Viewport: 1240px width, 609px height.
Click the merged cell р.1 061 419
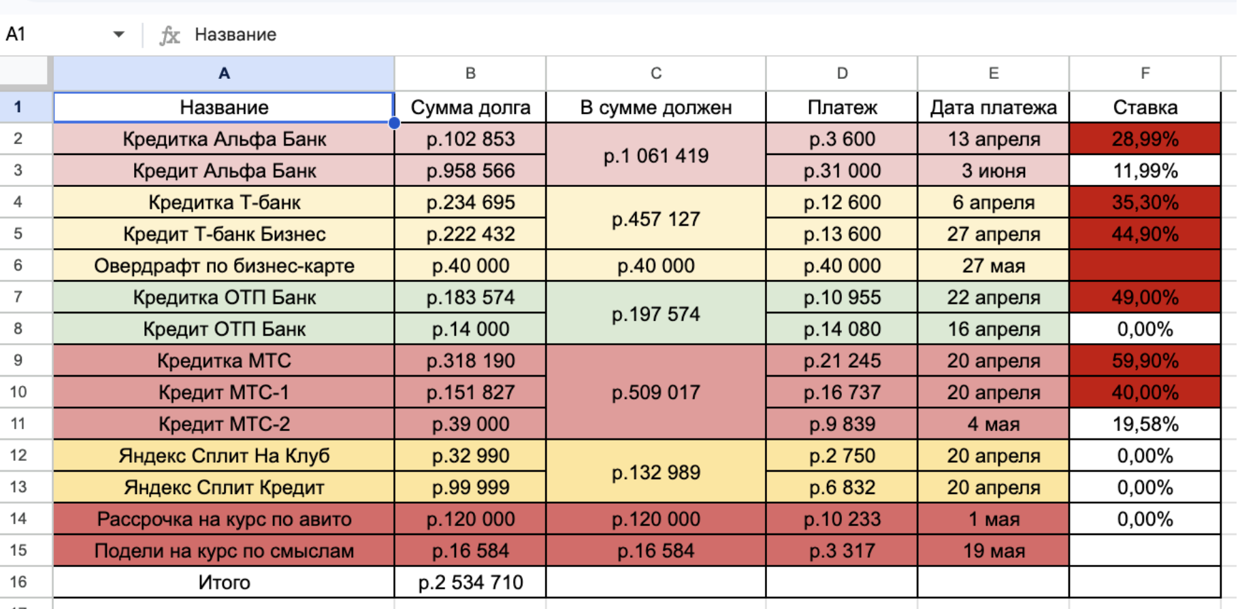click(x=656, y=155)
